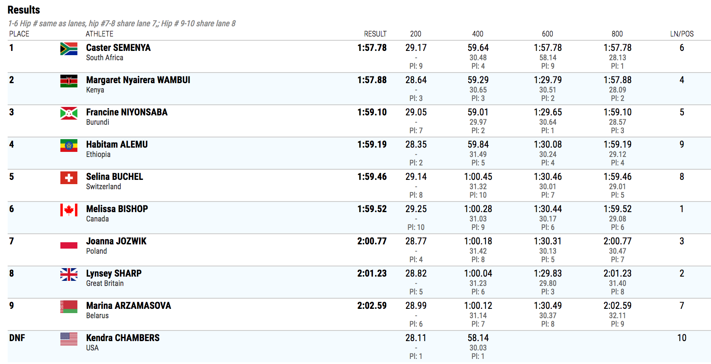Click the RESULT column header
Image resolution: width=711 pixels, height=364 pixels.
pos(375,34)
